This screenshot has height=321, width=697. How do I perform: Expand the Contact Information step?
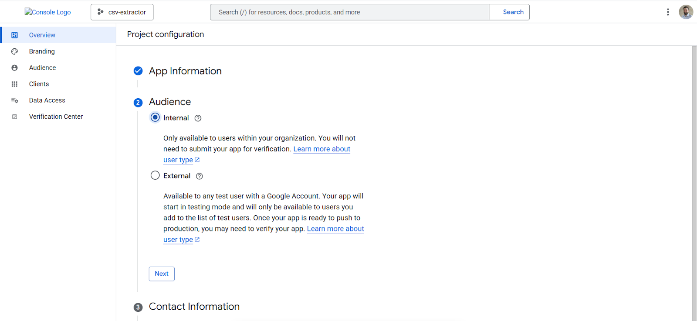pyautogui.click(x=194, y=307)
